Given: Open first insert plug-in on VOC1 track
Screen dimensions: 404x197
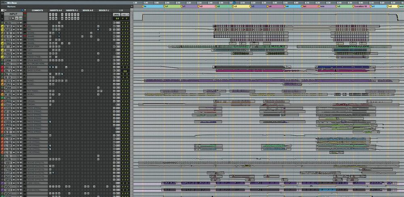Looking at the screenshot, I should click(50, 187).
